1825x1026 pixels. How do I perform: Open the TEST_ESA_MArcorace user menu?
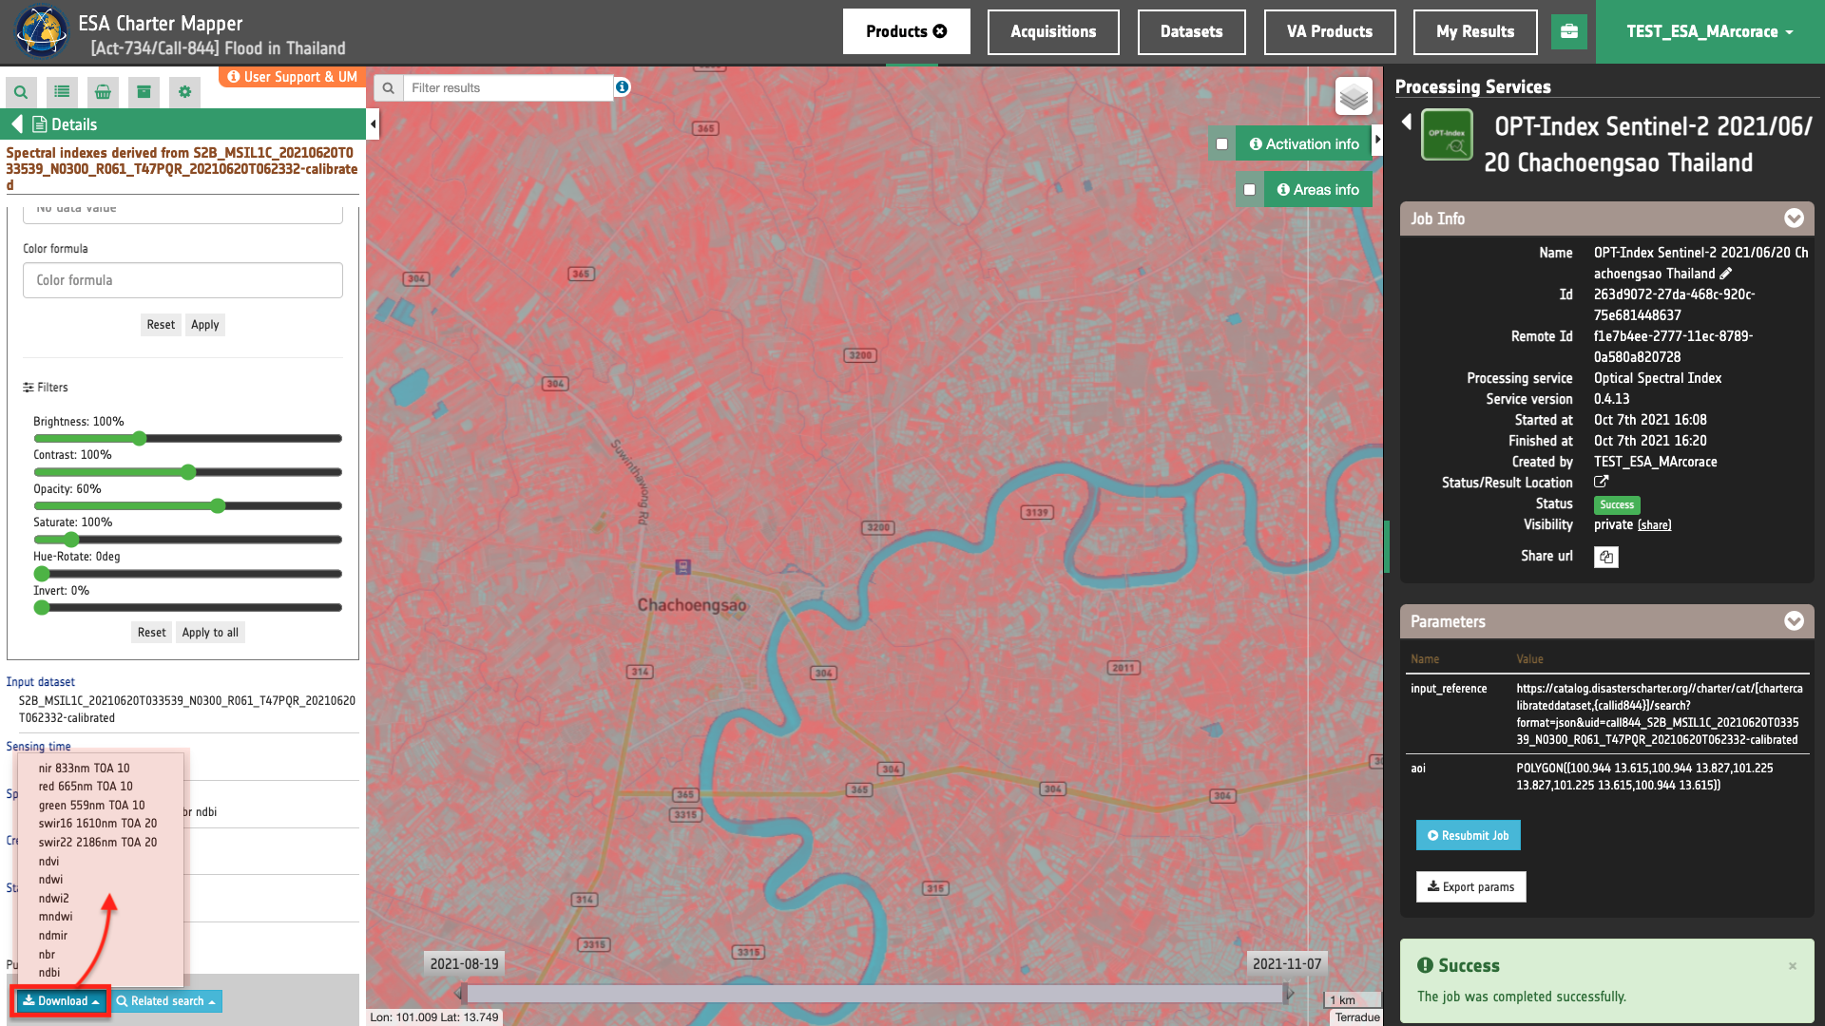[1710, 31]
